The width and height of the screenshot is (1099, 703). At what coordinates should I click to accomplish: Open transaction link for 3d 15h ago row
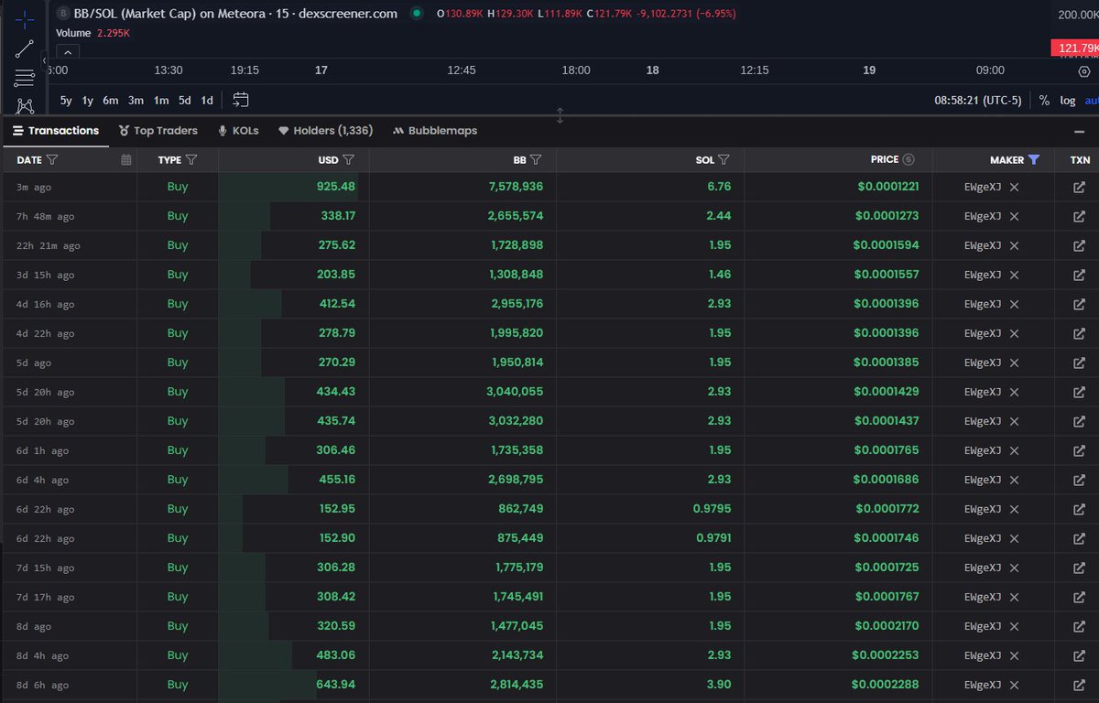pos(1079,275)
